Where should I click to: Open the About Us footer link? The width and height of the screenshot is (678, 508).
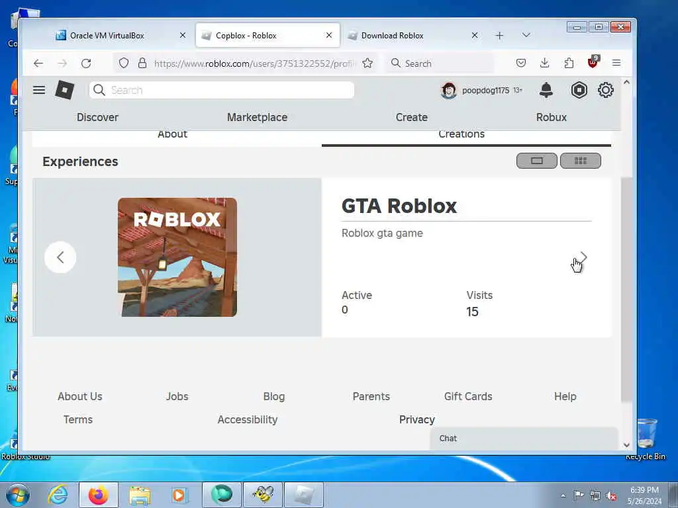tap(80, 396)
